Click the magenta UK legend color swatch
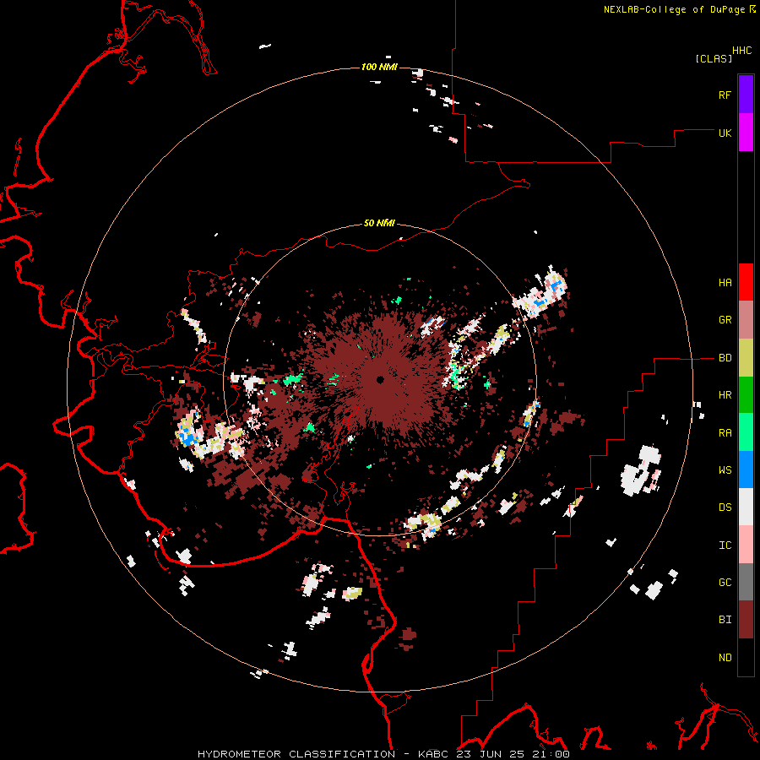This screenshot has height=760, width=760. pyautogui.click(x=746, y=133)
